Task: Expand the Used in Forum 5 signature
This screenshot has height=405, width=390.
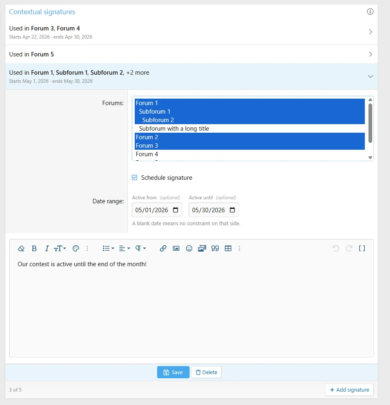Action: (192, 54)
